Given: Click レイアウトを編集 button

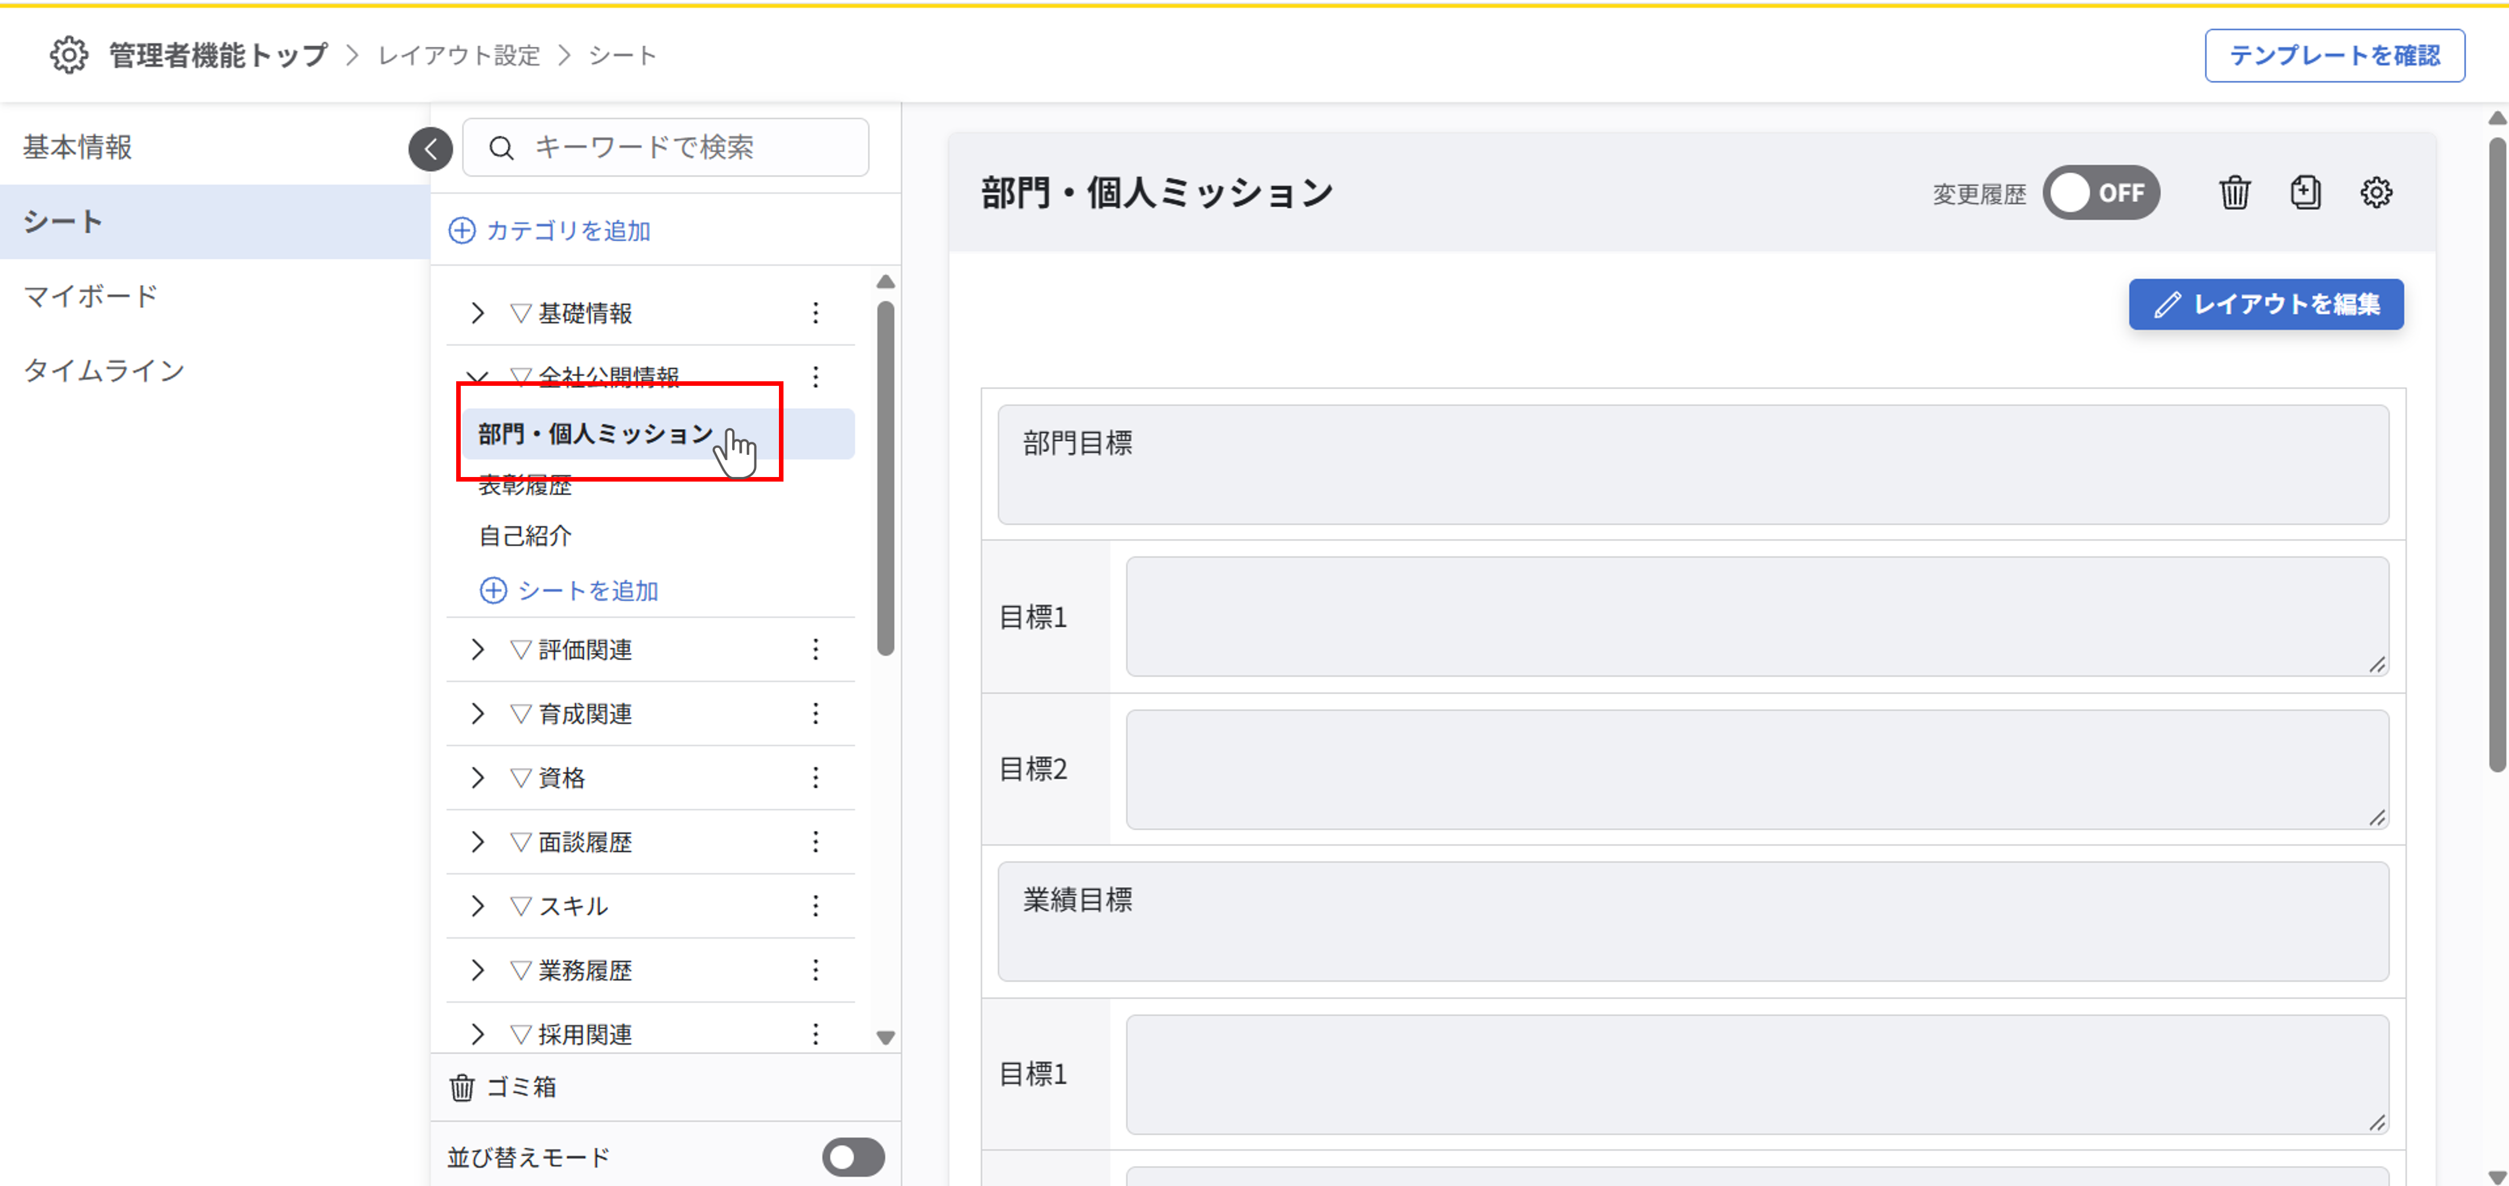Looking at the screenshot, I should tap(2266, 304).
